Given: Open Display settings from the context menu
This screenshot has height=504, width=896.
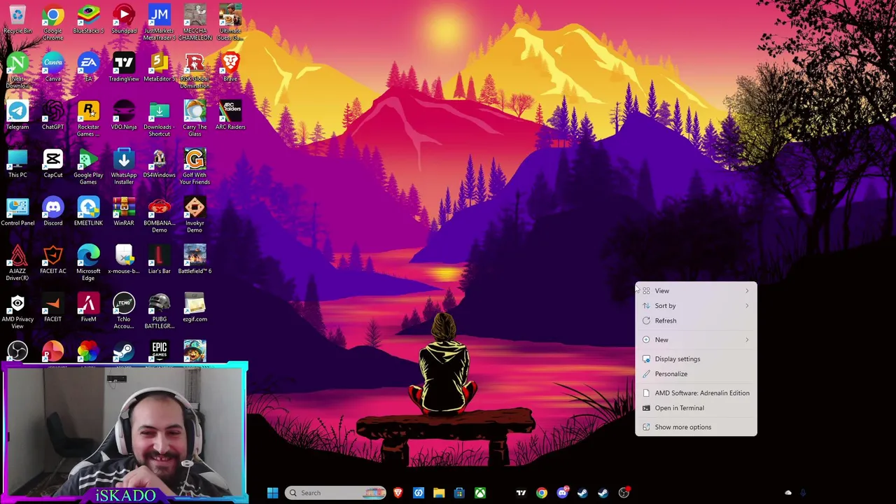Looking at the screenshot, I should [696, 359].
